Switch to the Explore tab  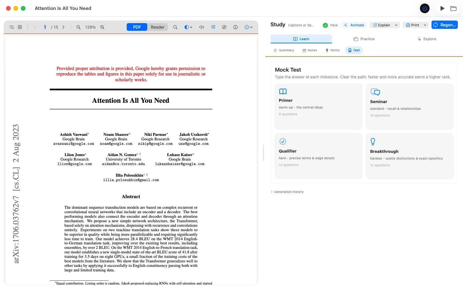pyautogui.click(x=427, y=39)
